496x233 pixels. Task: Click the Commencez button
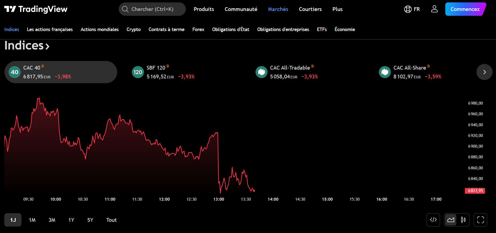coord(465,9)
